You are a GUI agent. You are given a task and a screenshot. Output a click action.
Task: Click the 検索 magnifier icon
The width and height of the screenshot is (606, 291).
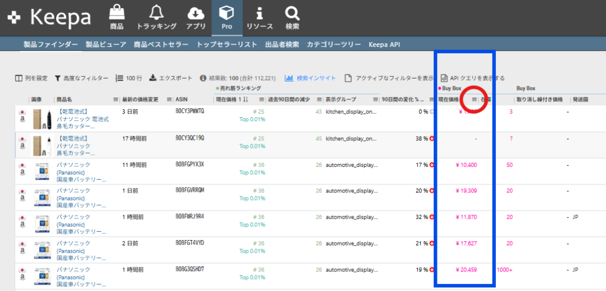(x=292, y=13)
